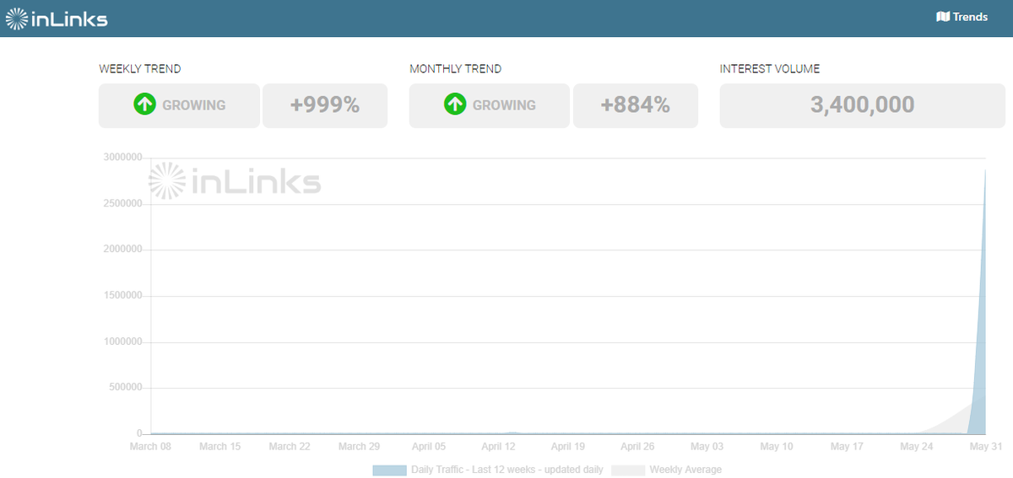
Task: Click the March 29 axis label
Action: point(359,447)
